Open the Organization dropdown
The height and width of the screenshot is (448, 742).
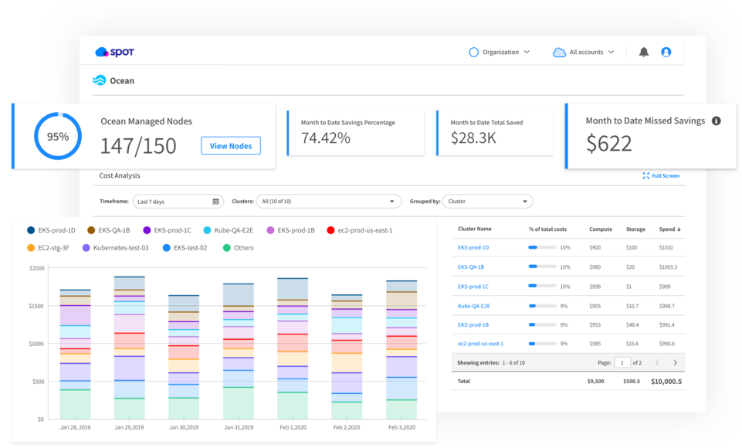[x=500, y=53]
